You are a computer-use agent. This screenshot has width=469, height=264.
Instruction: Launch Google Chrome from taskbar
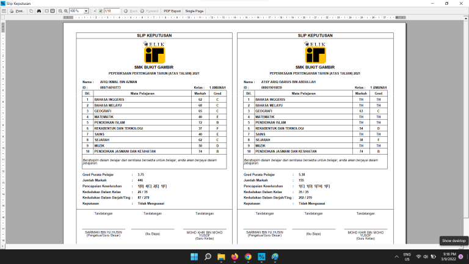pos(248,257)
